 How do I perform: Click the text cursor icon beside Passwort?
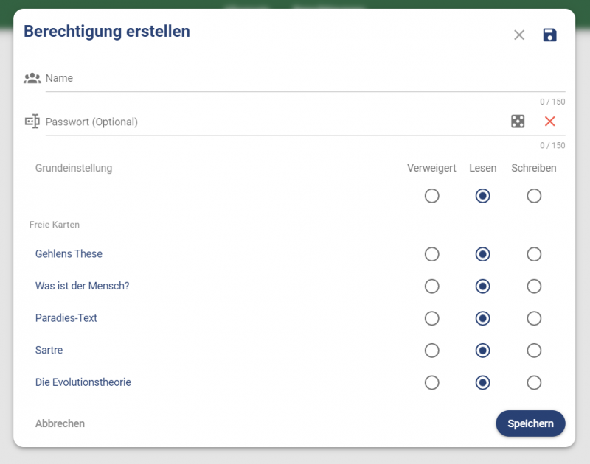tap(32, 122)
